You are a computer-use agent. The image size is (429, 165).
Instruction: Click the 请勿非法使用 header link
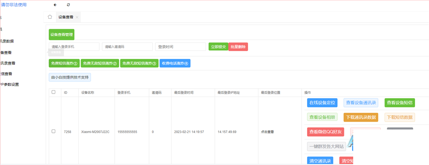[x=14, y=5]
